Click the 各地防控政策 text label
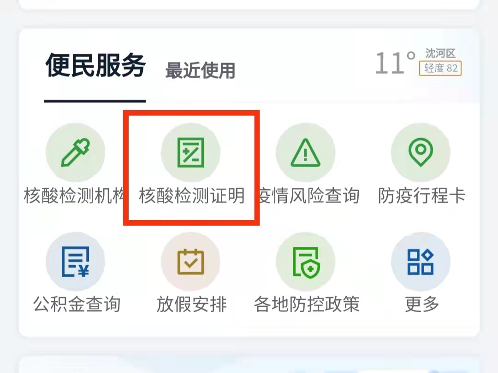Screen dimensions: 498x373 (307, 304)
